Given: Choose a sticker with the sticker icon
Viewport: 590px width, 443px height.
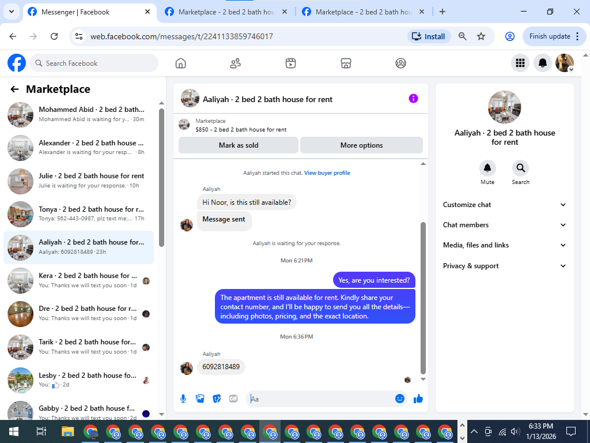Looking at the screenshot, I should (217, 399).
